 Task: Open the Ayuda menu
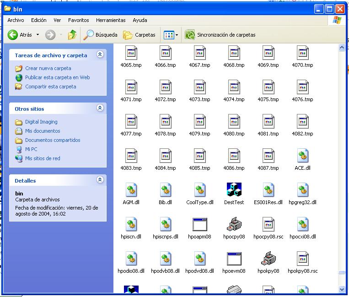(x=140, y=20)
